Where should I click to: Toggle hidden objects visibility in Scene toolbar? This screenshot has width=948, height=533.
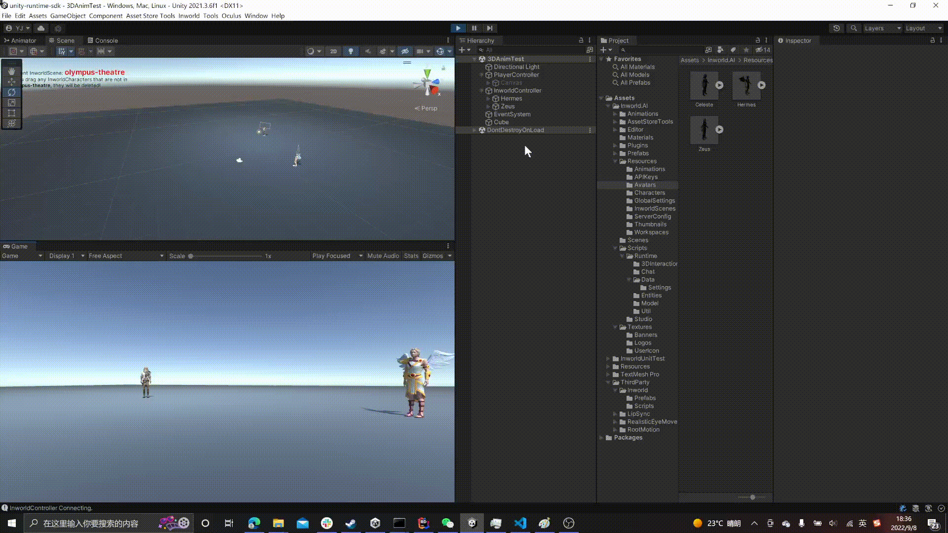coord(405,51)
